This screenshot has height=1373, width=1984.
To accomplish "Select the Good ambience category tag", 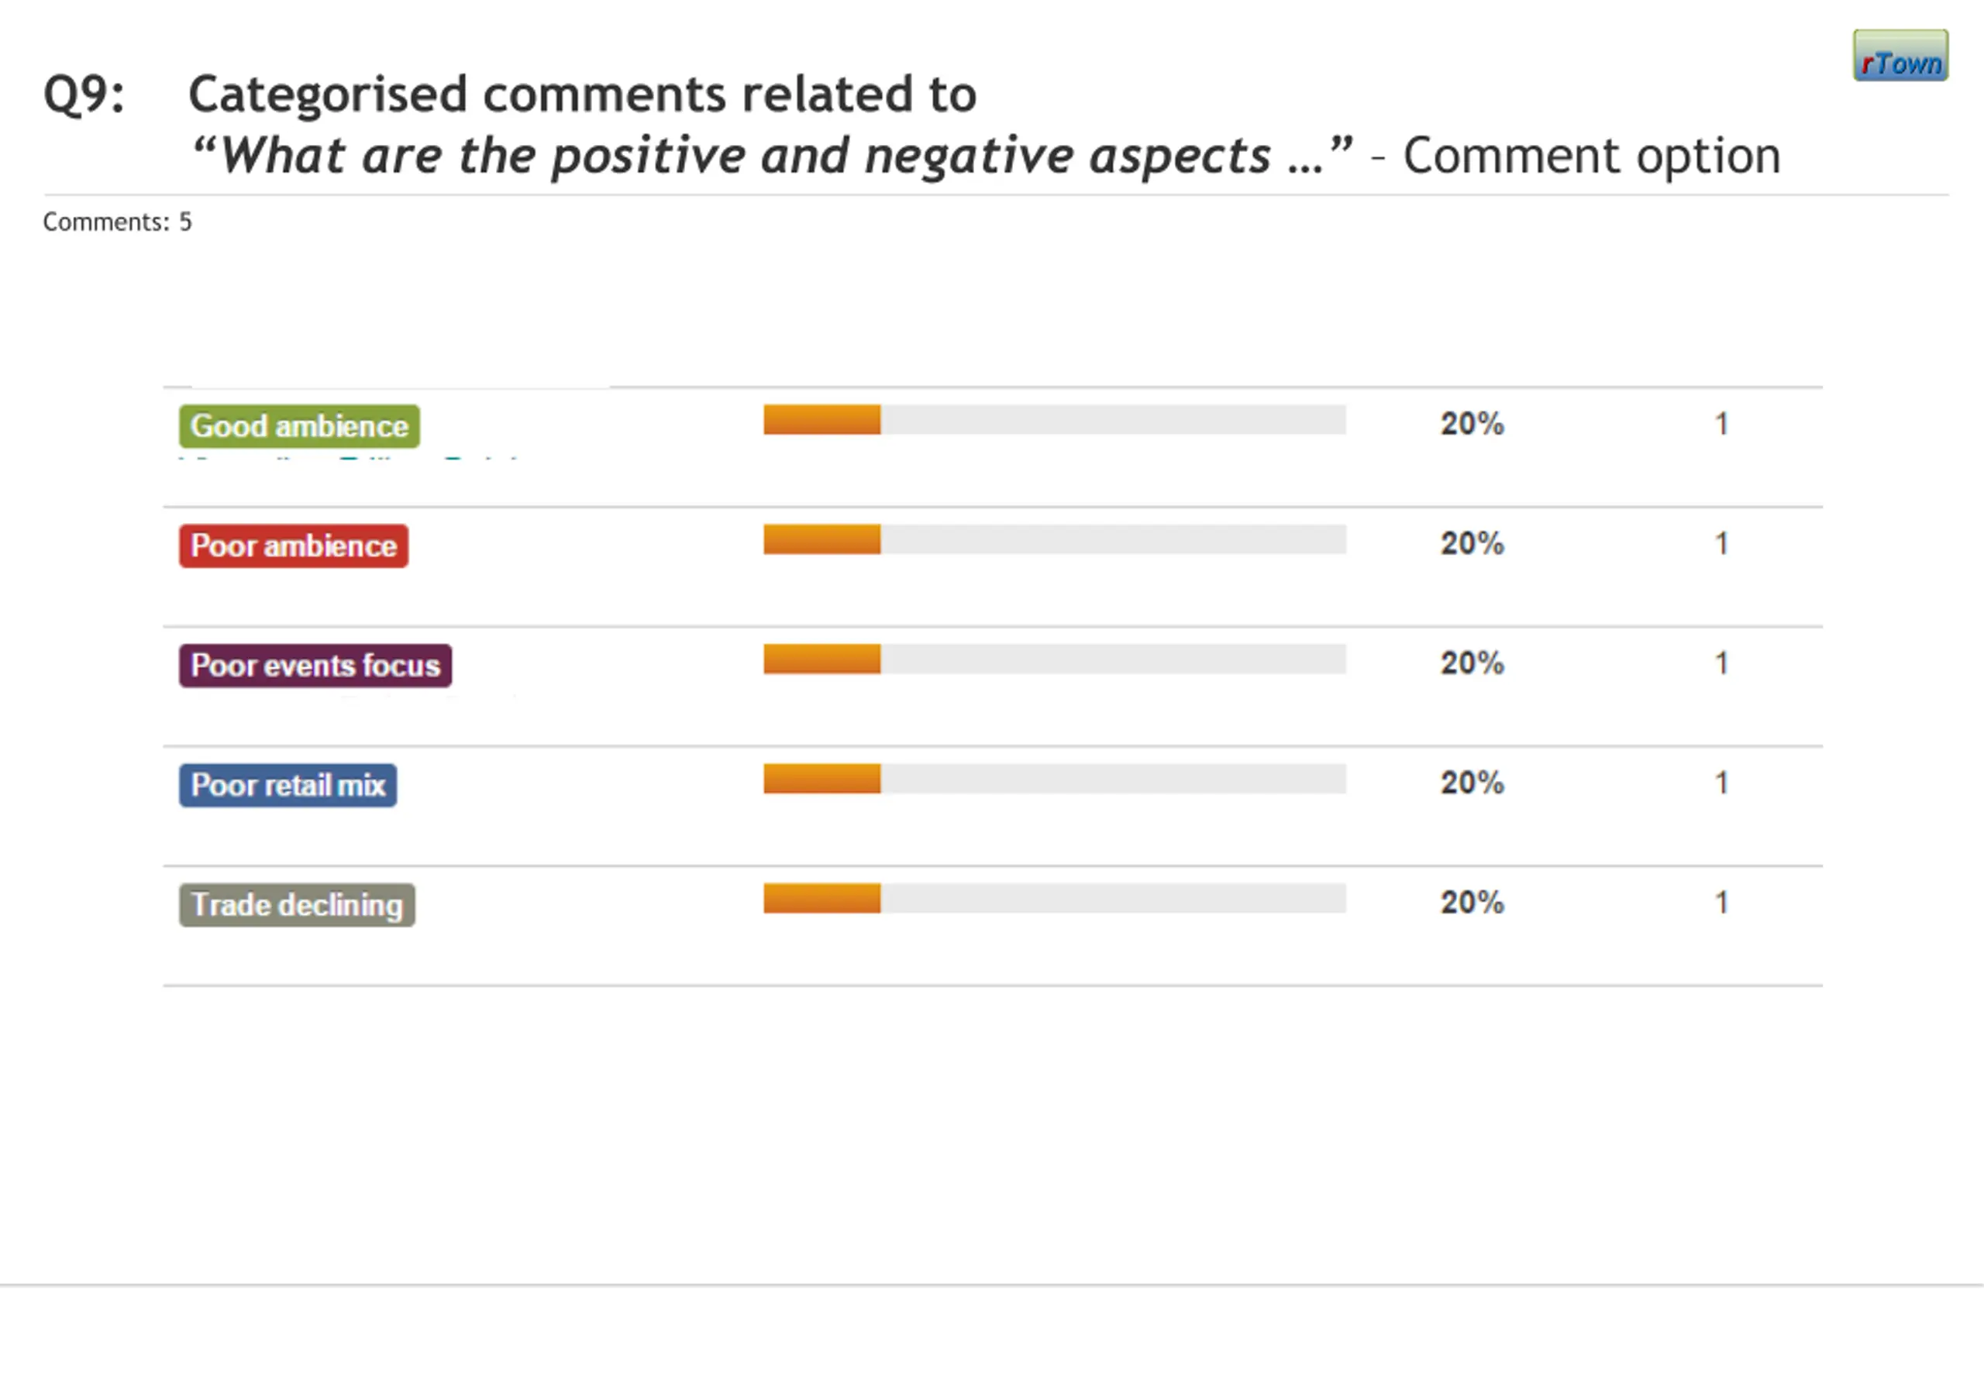I will pyautogui.click(x=298, y=427).
